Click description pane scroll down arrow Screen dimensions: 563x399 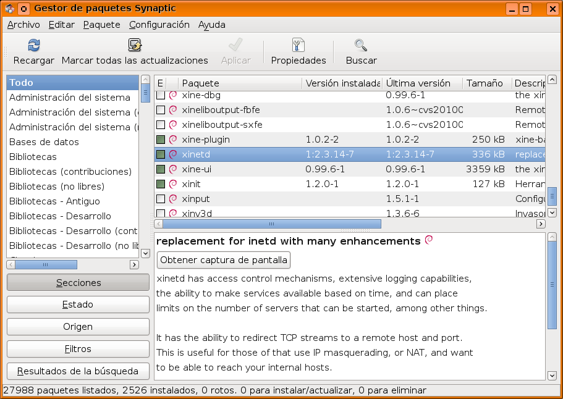[552, 376]
